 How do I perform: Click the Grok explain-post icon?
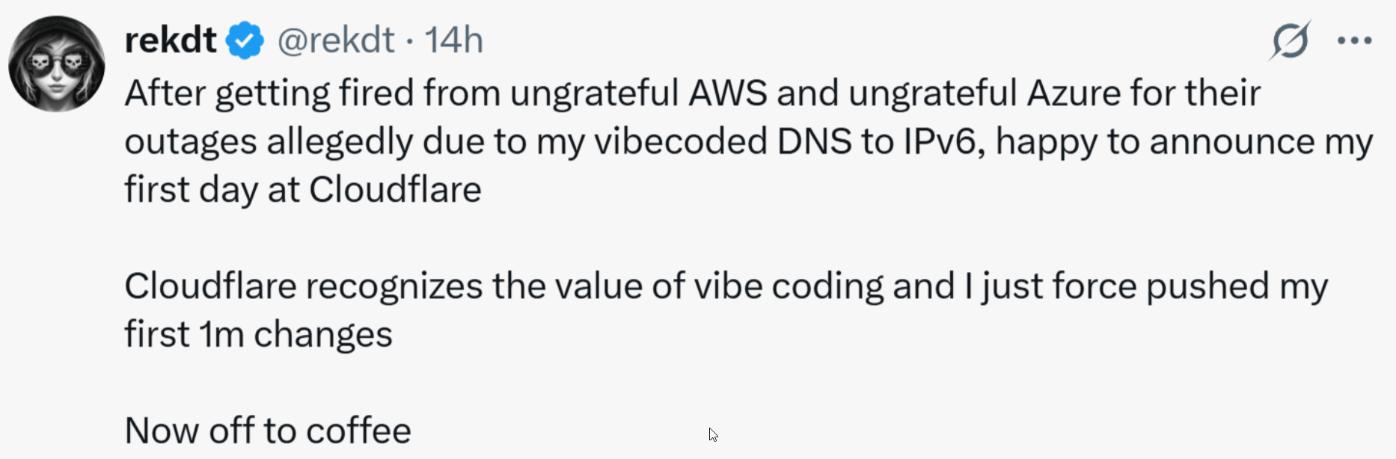(x=1290, y=40)
